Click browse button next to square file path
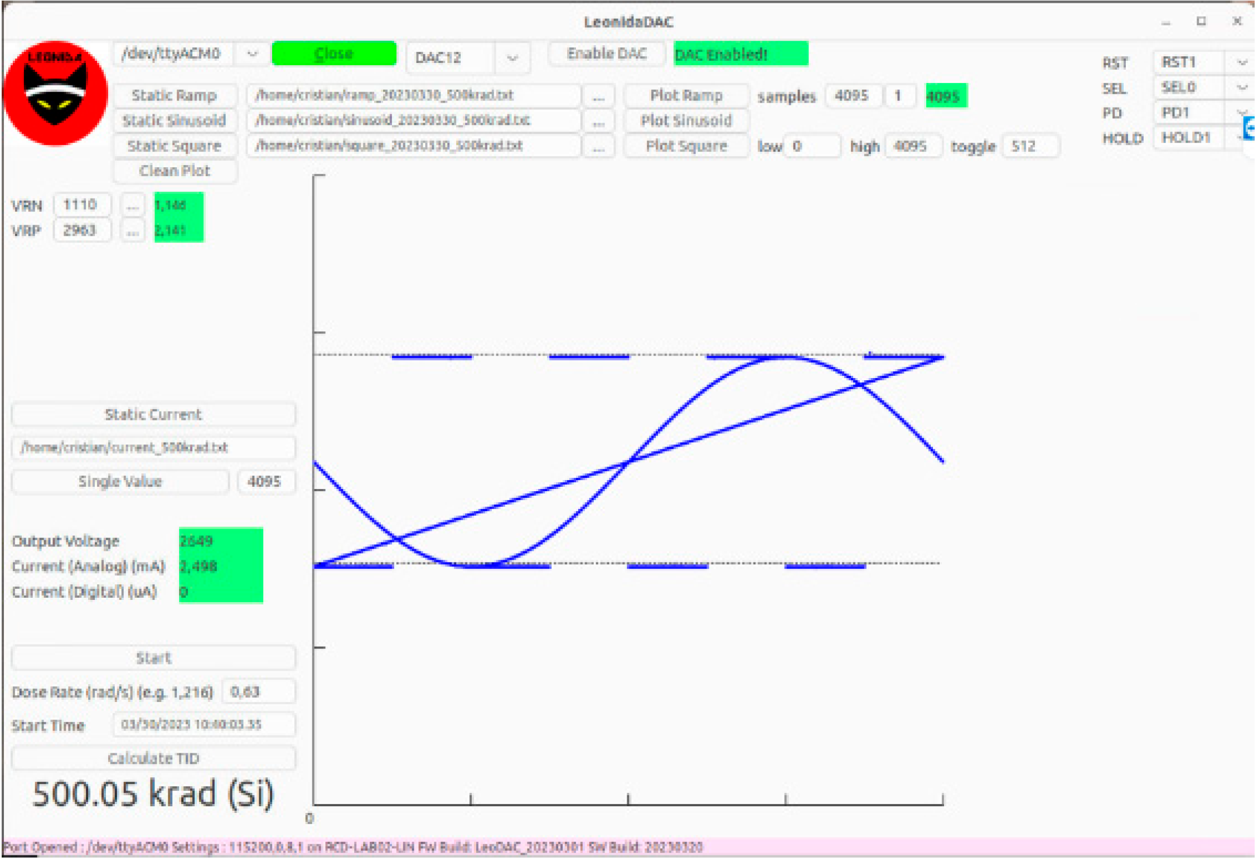The height and width of the screenshot is (862, 1258). coord(598,147)
